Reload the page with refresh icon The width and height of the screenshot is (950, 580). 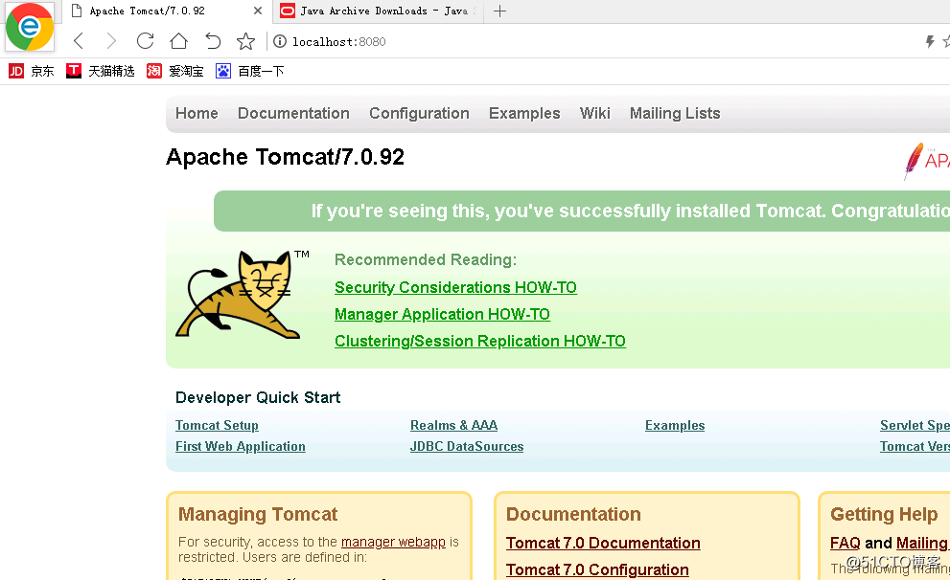pos(146,41)
